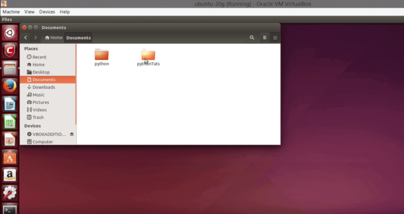Launch LibreOffice Calc from the dock

click(9, 121)
